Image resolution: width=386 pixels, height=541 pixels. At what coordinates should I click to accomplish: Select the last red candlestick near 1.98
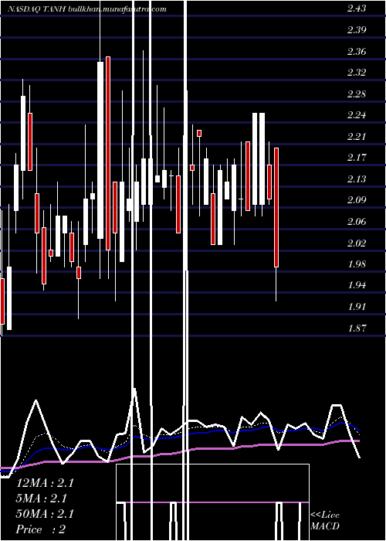click(x=276, y=207)
